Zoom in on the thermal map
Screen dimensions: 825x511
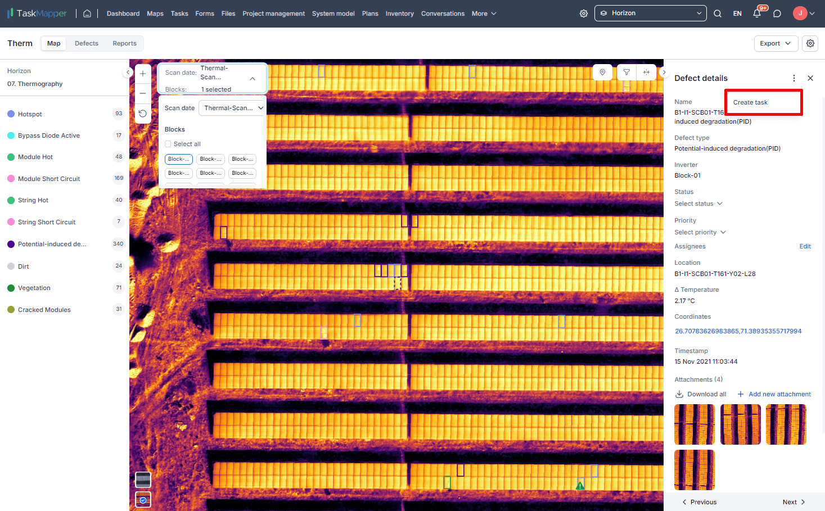point(143,74)
